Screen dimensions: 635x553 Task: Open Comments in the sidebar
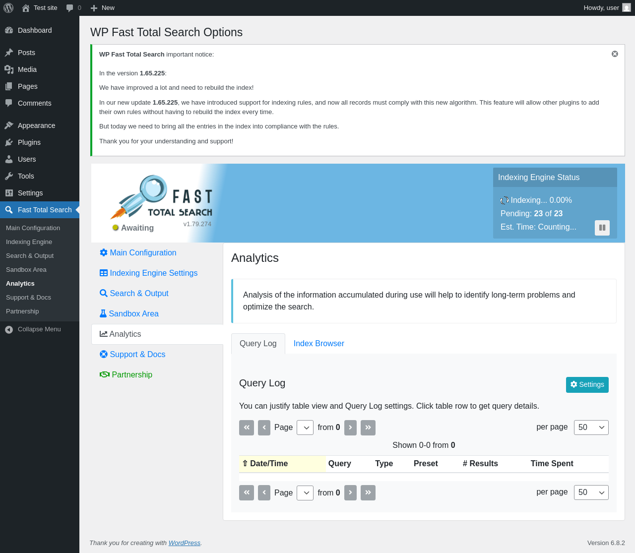click(x=40, y=103)
